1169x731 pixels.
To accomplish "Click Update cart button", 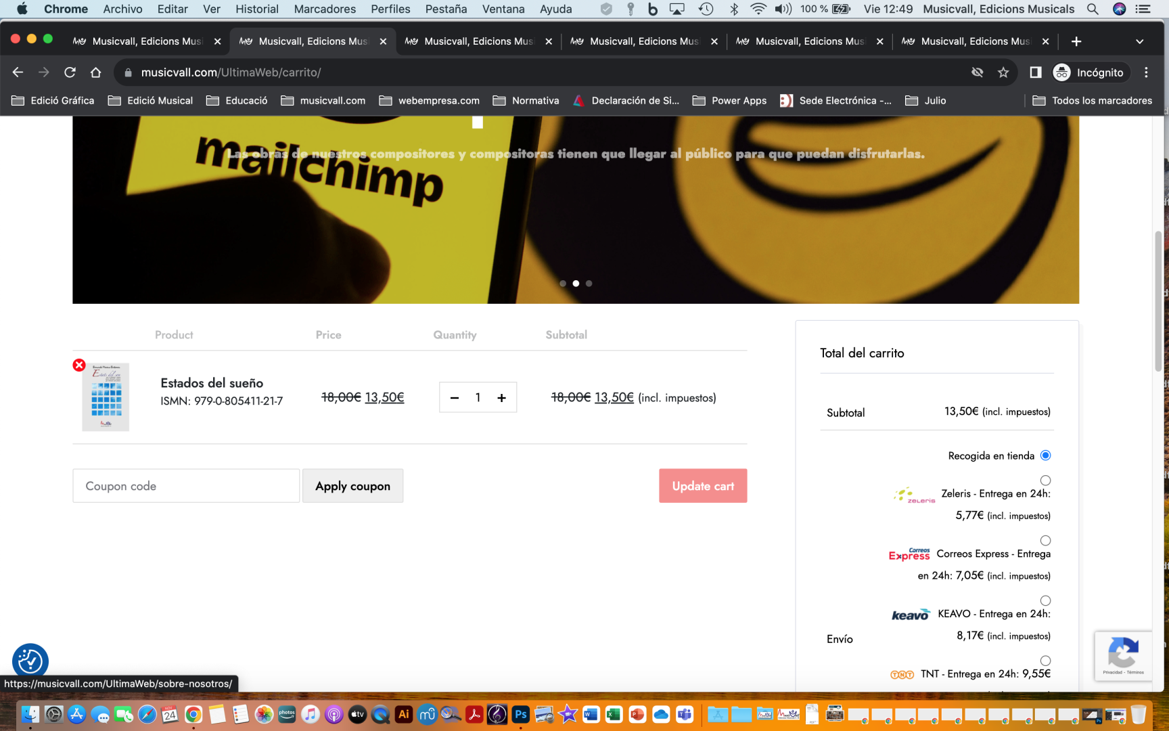I will tap(703, 486).
